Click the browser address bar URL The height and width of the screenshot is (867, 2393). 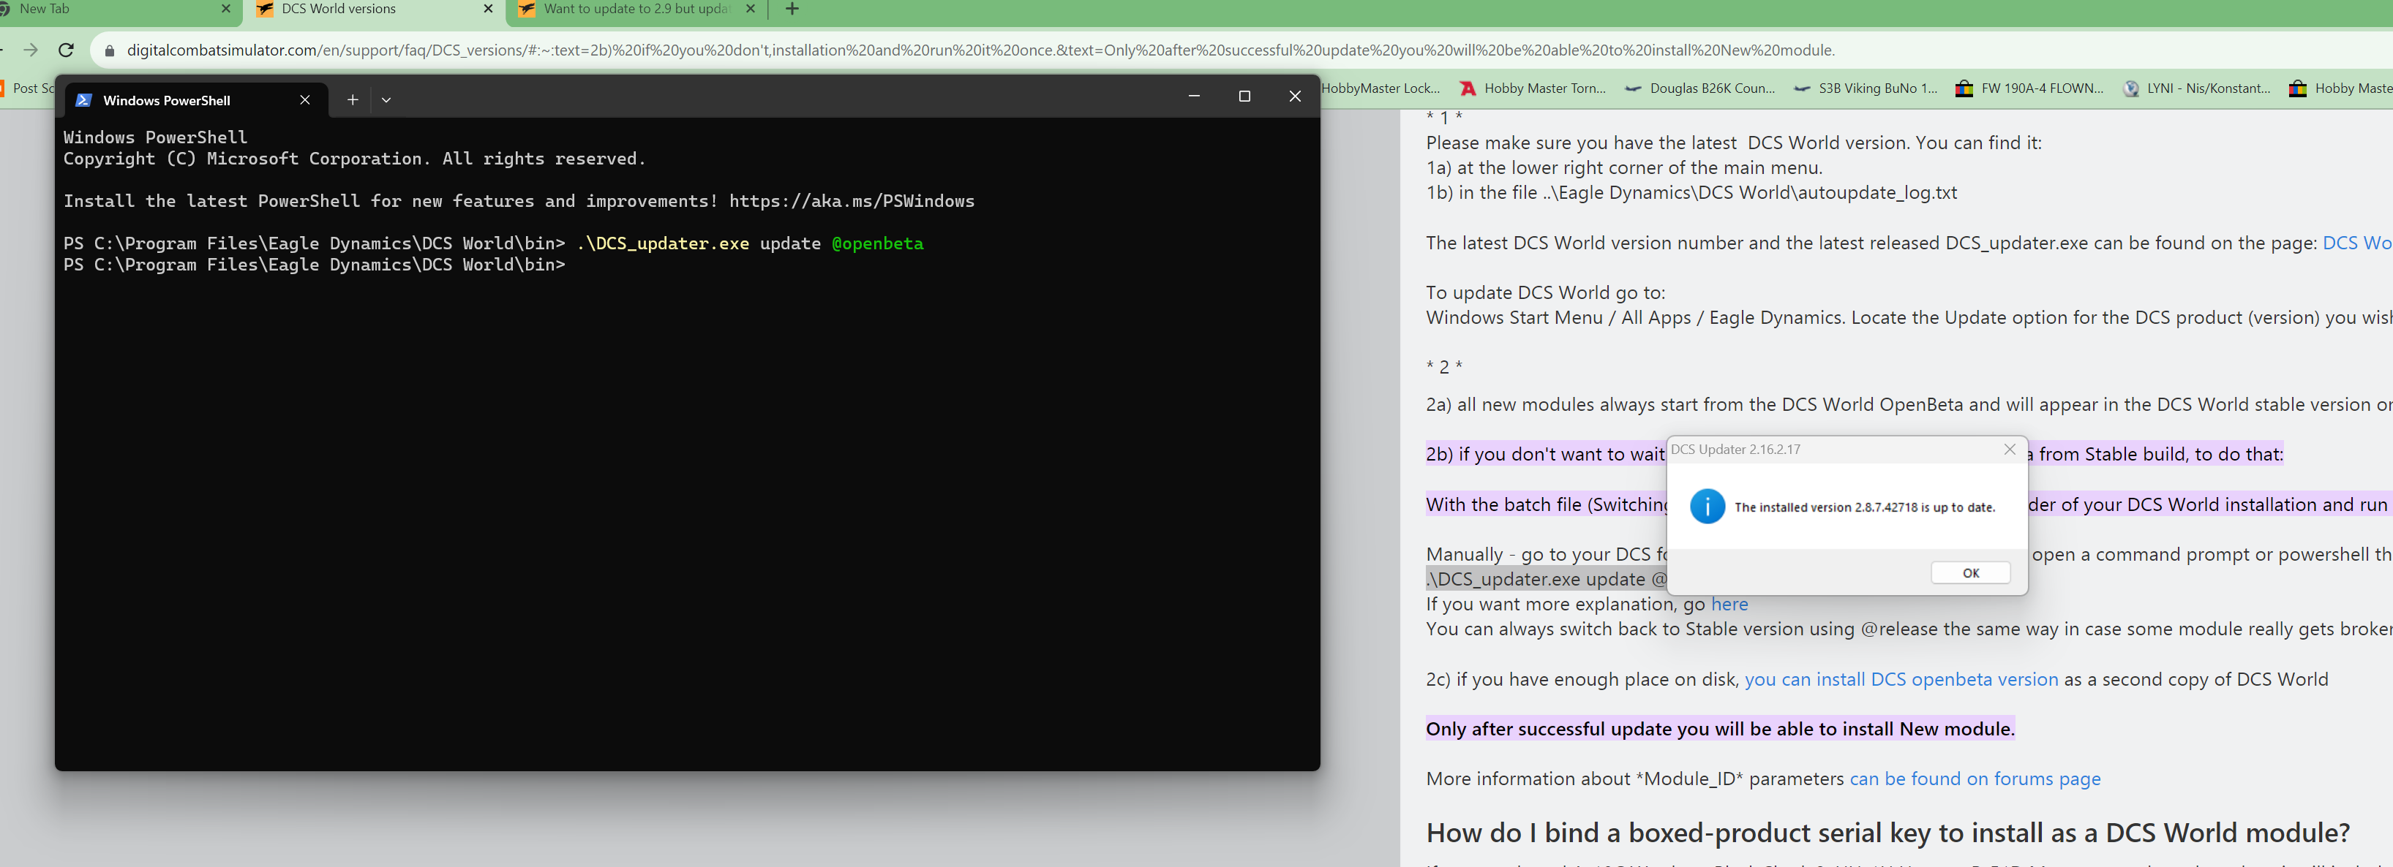point(980,50)
